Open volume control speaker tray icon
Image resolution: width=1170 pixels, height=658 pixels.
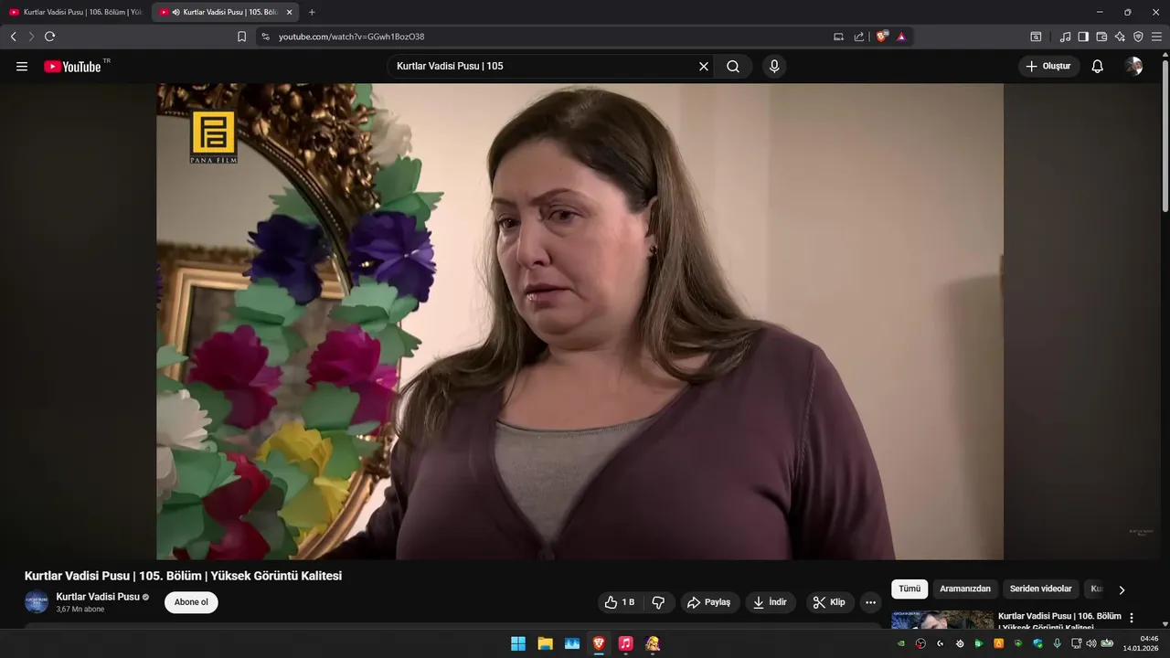tap(1090, 643)
